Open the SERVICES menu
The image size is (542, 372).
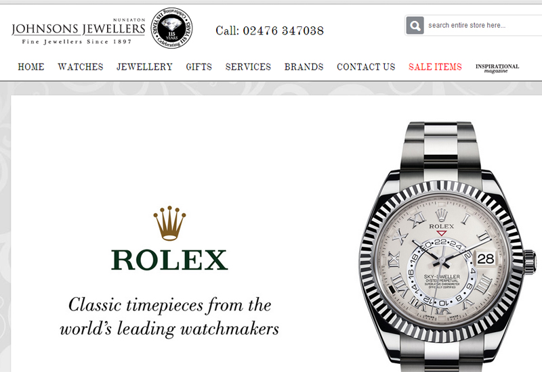(x=248, y=66)
